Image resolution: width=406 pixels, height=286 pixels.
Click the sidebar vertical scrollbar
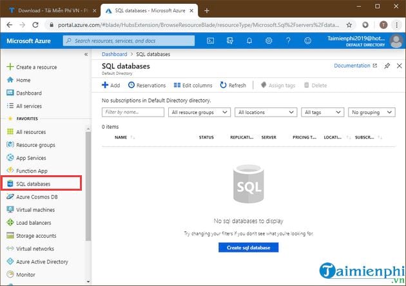[x=88, y=186]
